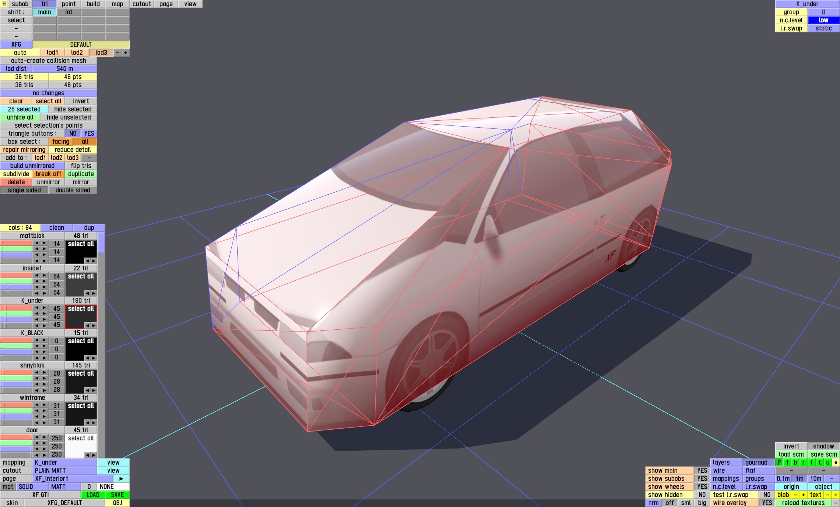Click the black dot view button

(836, 462)
